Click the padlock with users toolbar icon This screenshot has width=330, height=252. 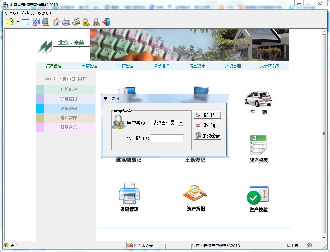click(96, 22)
